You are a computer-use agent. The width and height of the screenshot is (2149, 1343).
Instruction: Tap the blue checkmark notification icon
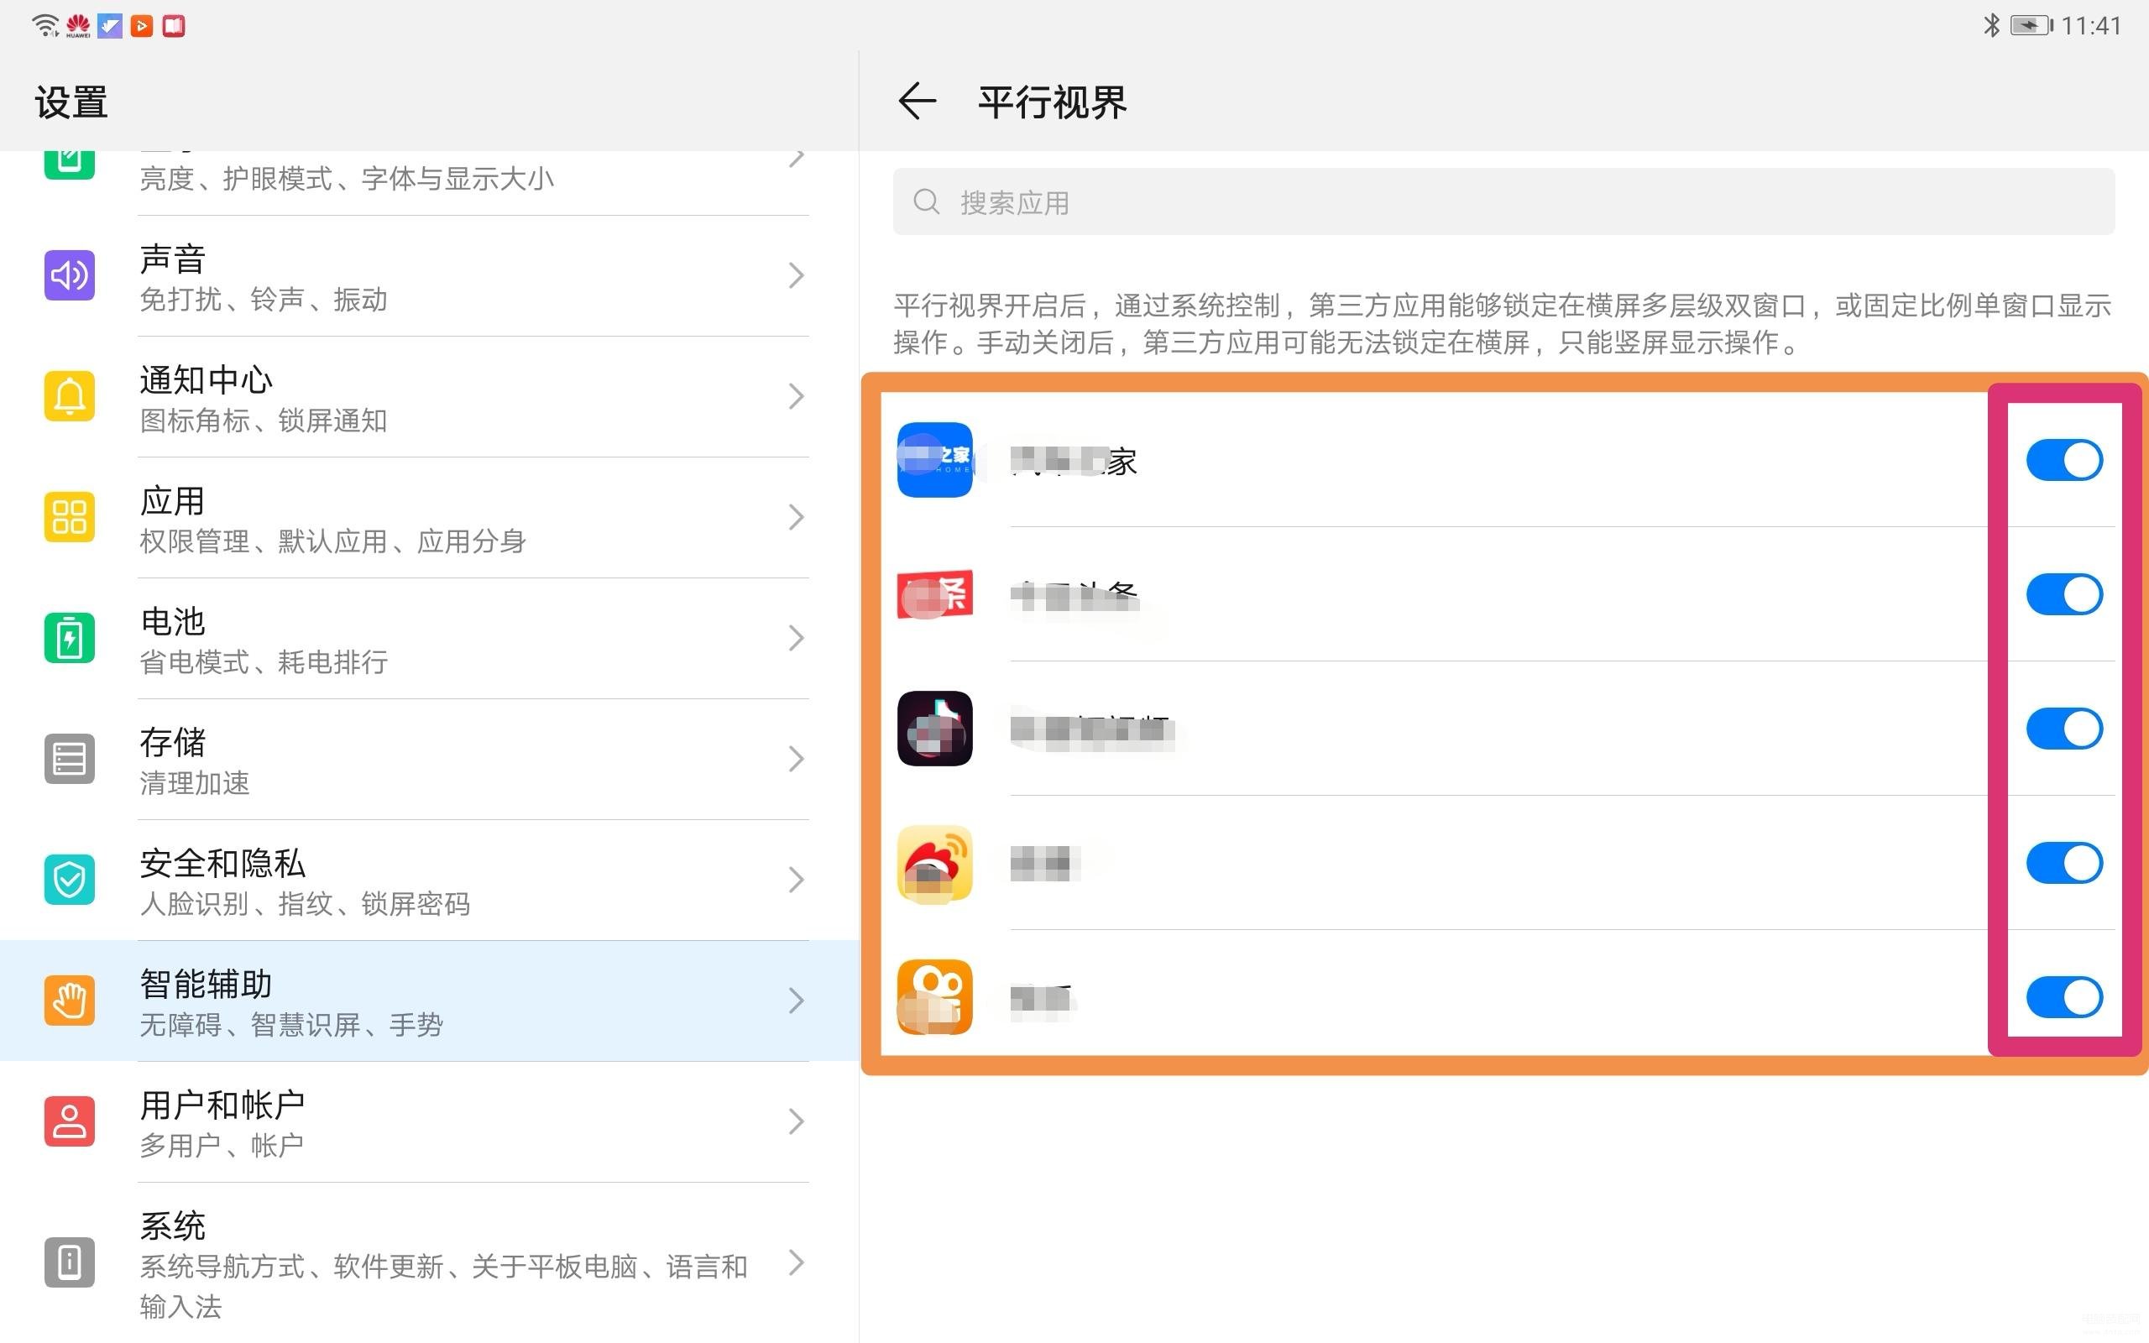pos(110,26)
